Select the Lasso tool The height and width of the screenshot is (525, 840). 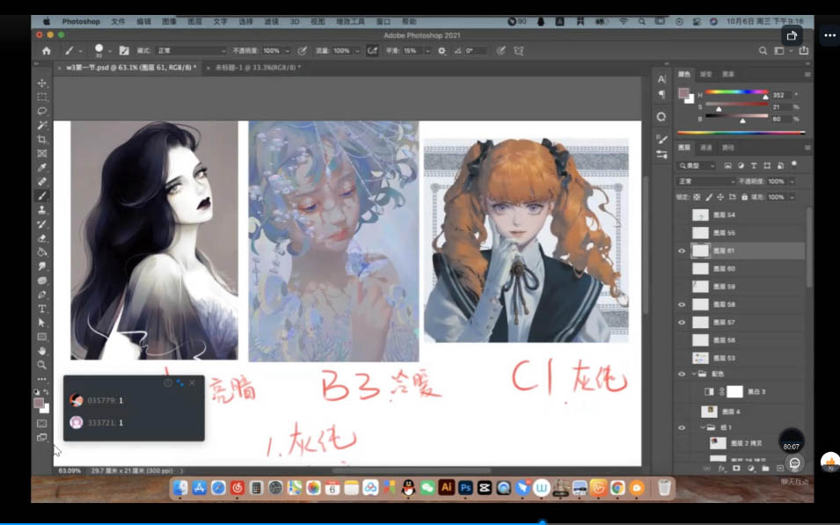[42, 111]
